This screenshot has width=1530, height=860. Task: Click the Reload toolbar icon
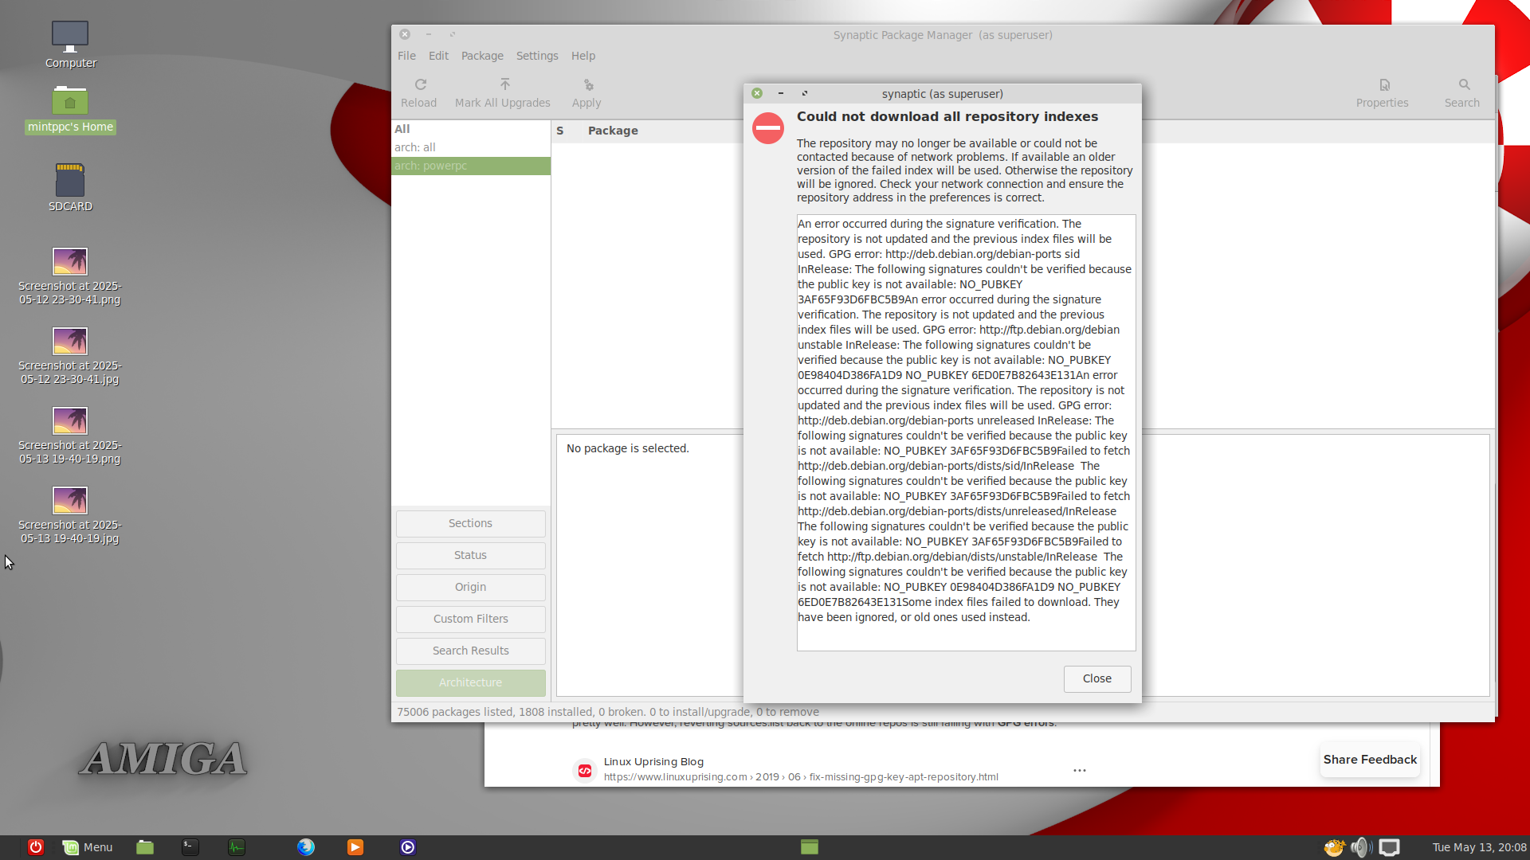(x=419, y=85)
